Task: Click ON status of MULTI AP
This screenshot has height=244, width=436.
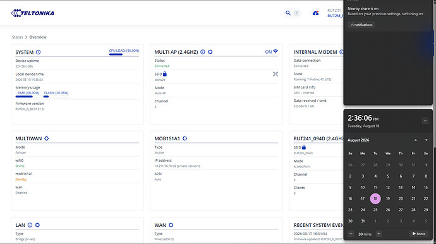Action: click(x=269, y=52)
